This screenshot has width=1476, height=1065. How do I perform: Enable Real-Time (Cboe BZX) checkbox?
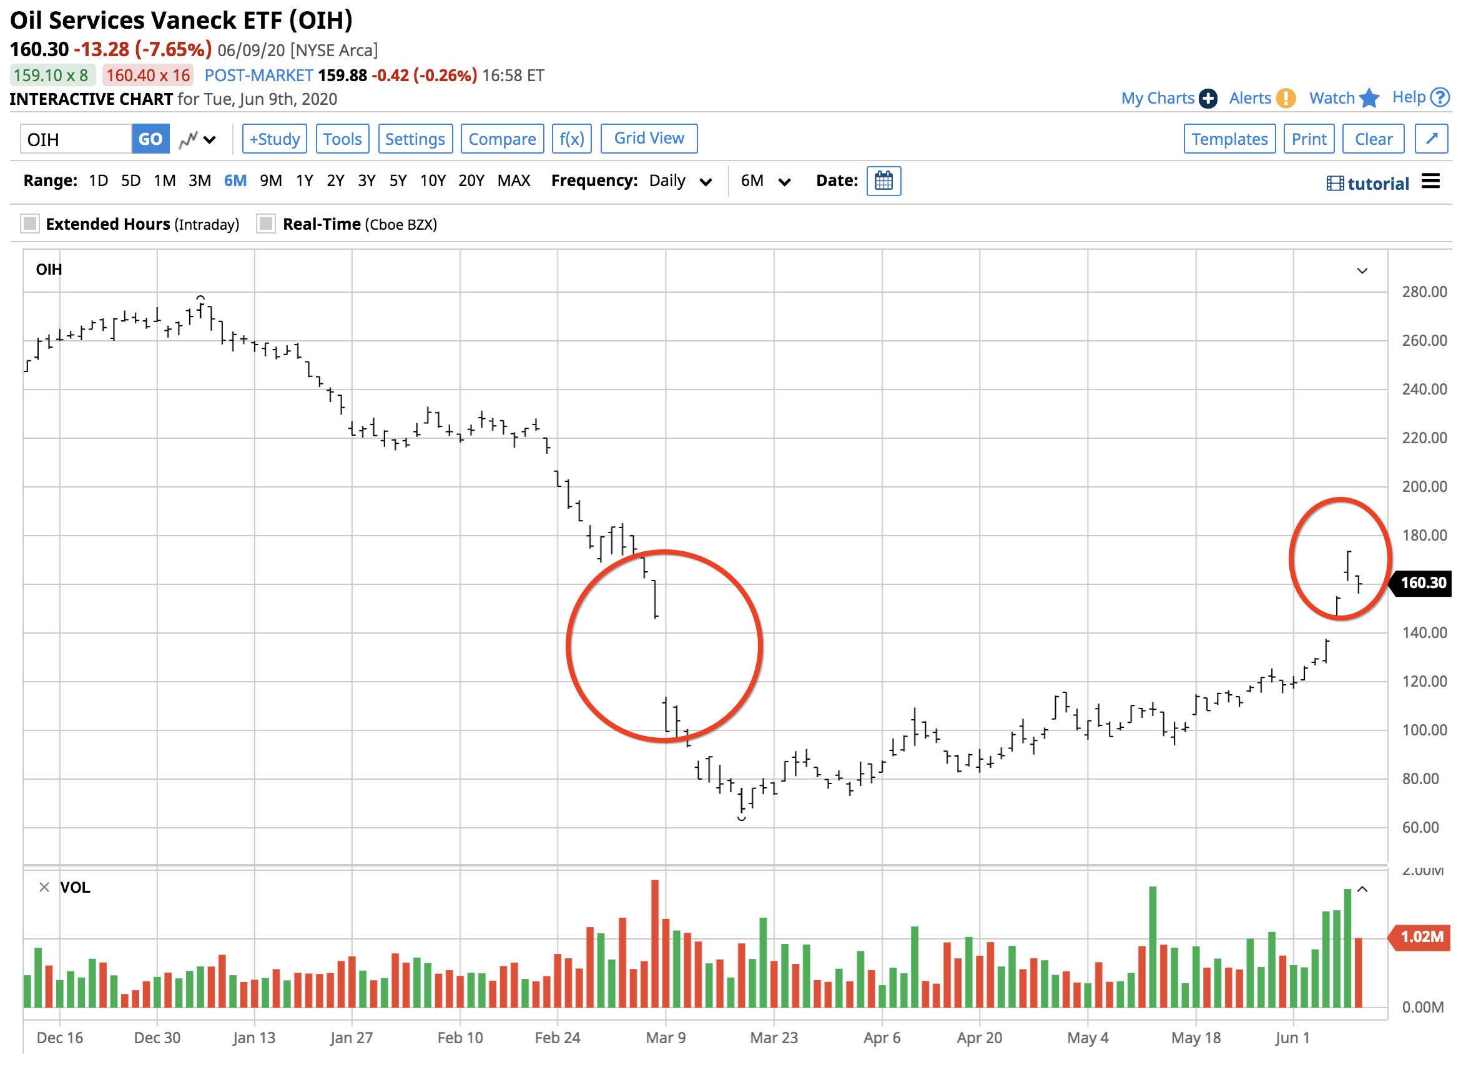(x=265, y=223)
